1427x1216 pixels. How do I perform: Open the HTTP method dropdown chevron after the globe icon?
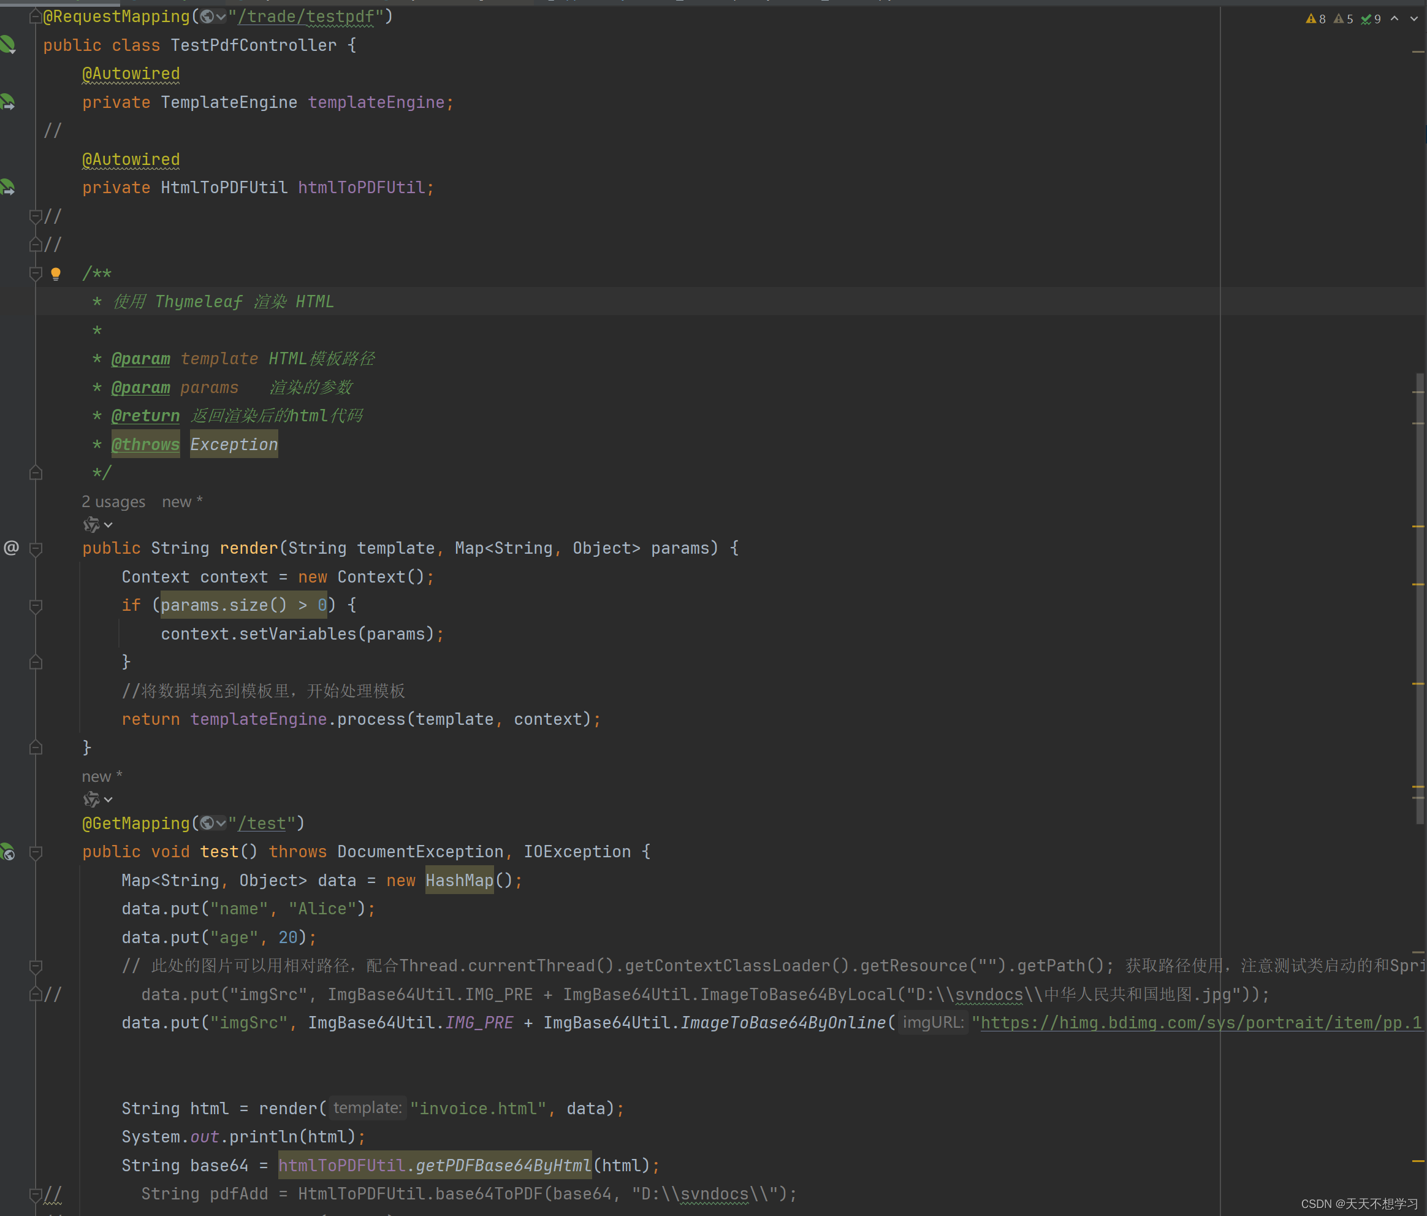click(x=221, y=17)
